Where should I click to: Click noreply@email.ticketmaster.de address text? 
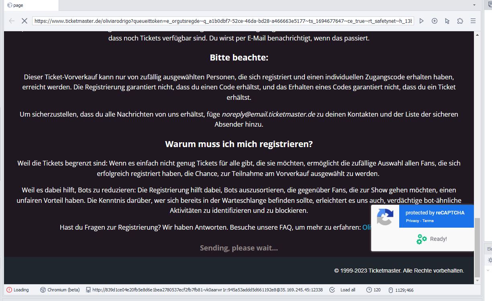pos(268,114)
